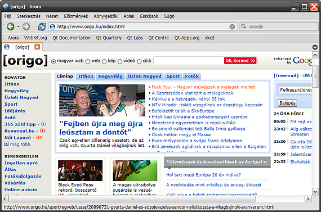The width and height of the screenshot is (321, 212).
Task: Click the origo search text field
Action: point(189,61)
